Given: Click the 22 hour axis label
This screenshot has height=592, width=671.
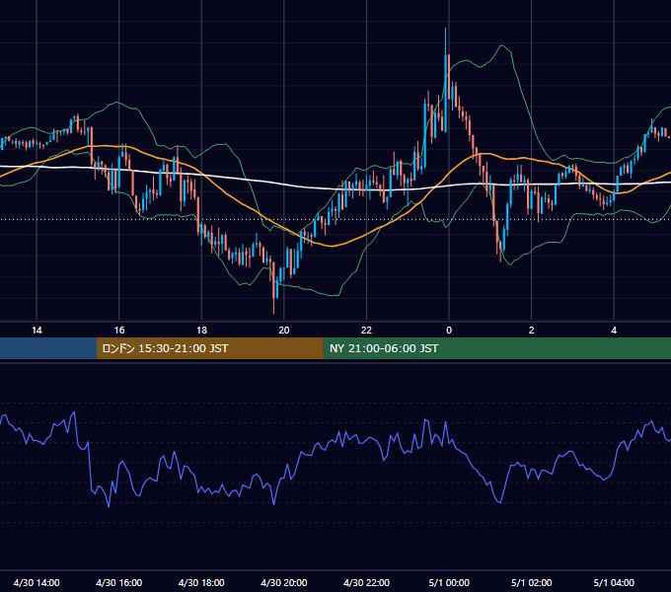Looking at the screenshot, I should click(x=366, y=331).
